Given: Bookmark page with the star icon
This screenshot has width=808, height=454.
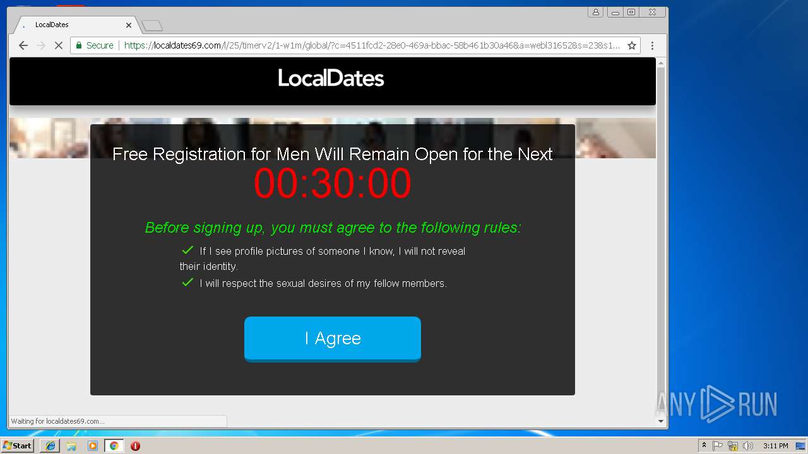Looking at the screenshot, I should pos(632,45).
